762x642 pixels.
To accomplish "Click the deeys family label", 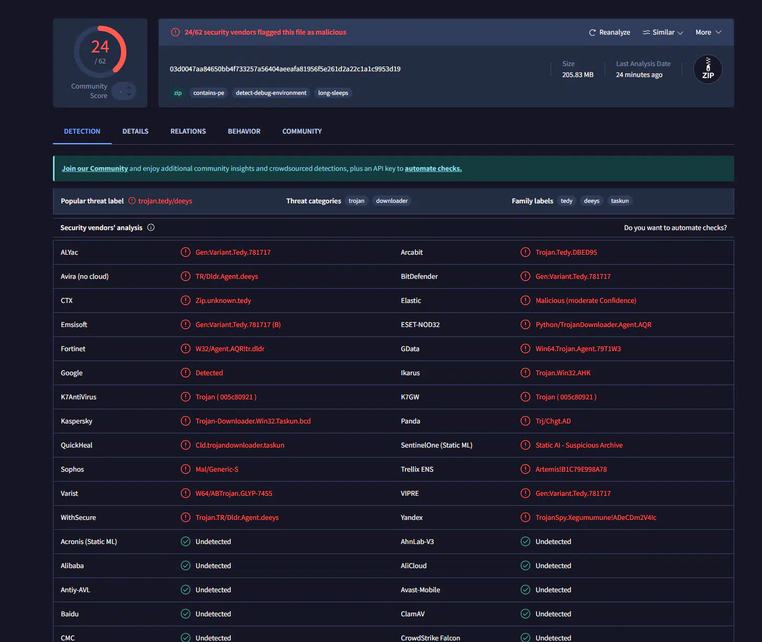I will [592, 201].
